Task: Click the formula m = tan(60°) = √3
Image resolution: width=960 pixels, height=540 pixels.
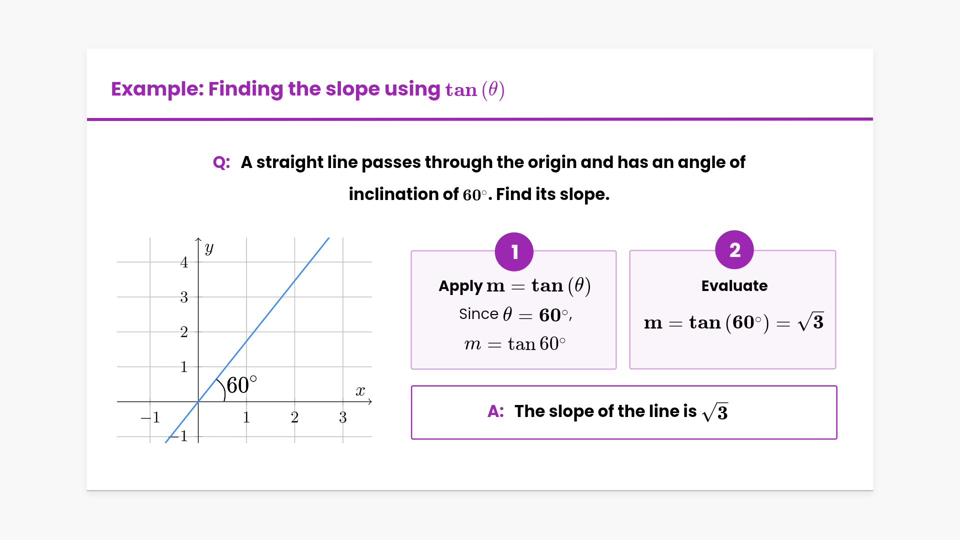Action: tap(733, 322)
